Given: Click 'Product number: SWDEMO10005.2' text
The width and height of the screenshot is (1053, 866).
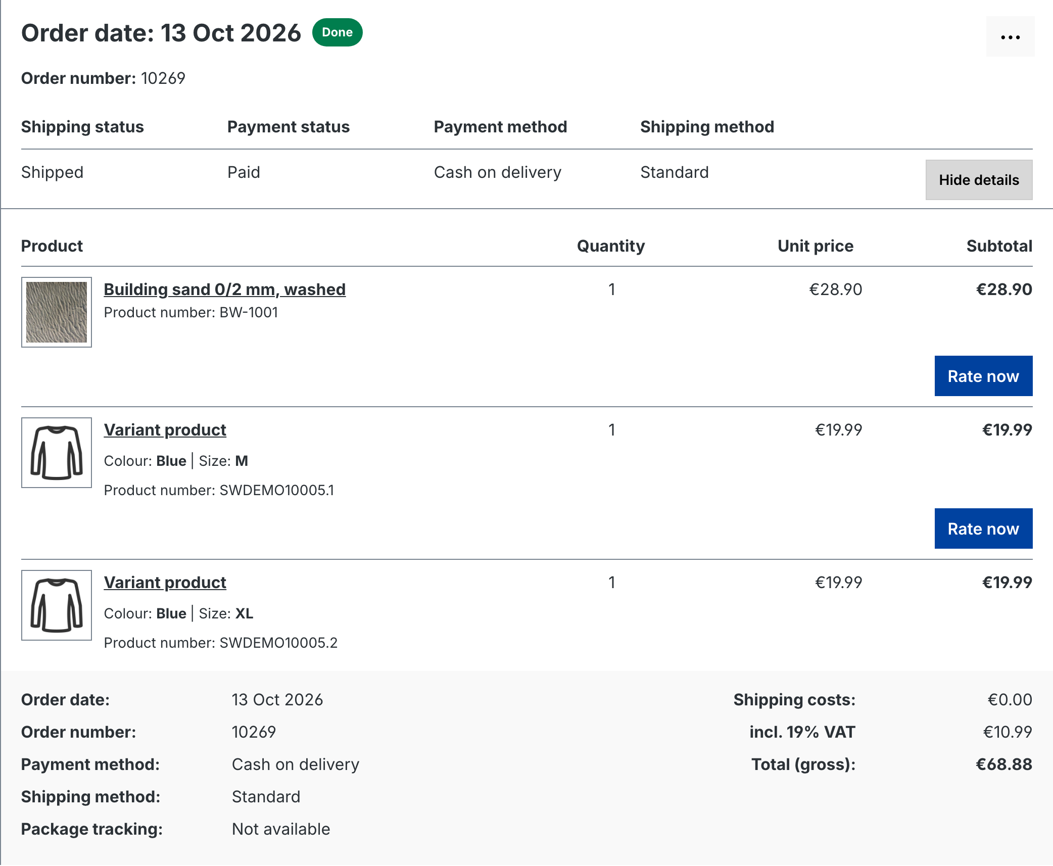Looking at the screenshot, I should click(x=221, y=643).
